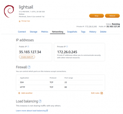Viewport: 123px width, 114px height.
Task: Reboot the lightsail instance
Action: click(112, 16)
